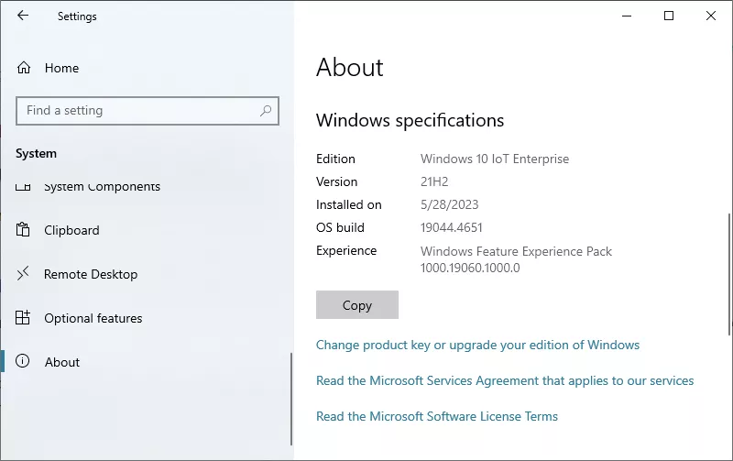
Task: Open Change product key or upgrade link
Action: tap(477, 345)
